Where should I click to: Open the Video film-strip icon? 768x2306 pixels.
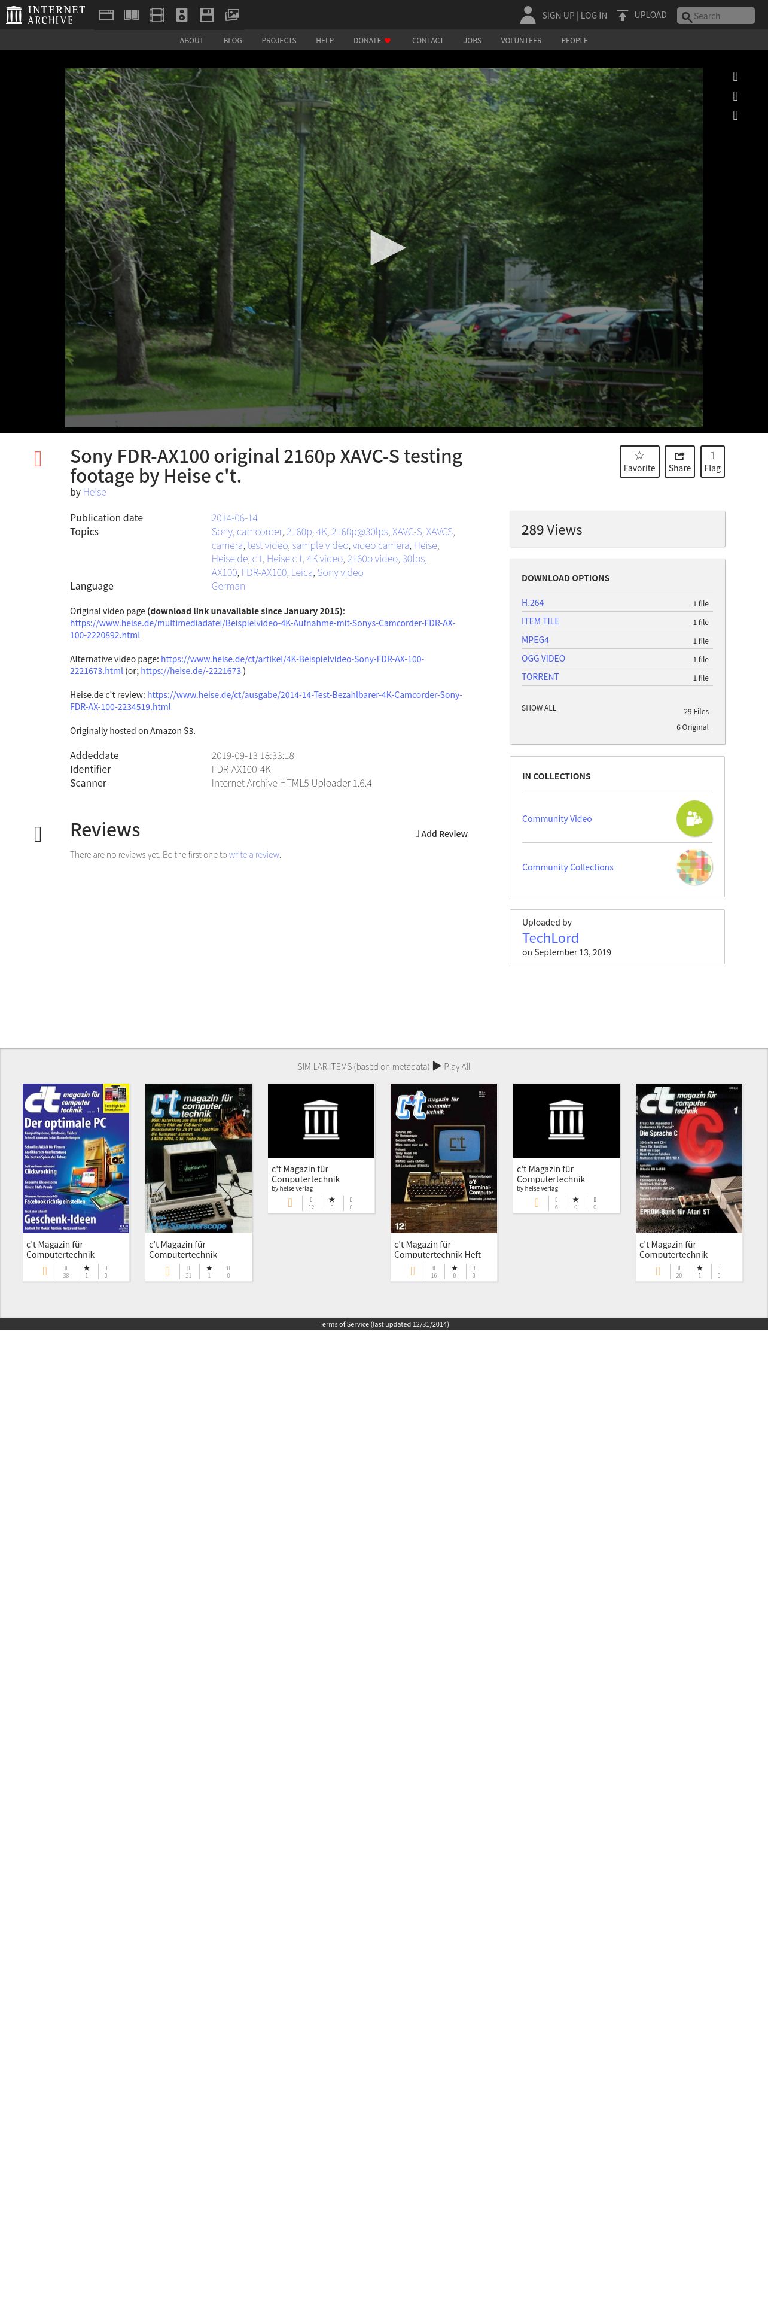pyautogui.click(x=157, y=14)
